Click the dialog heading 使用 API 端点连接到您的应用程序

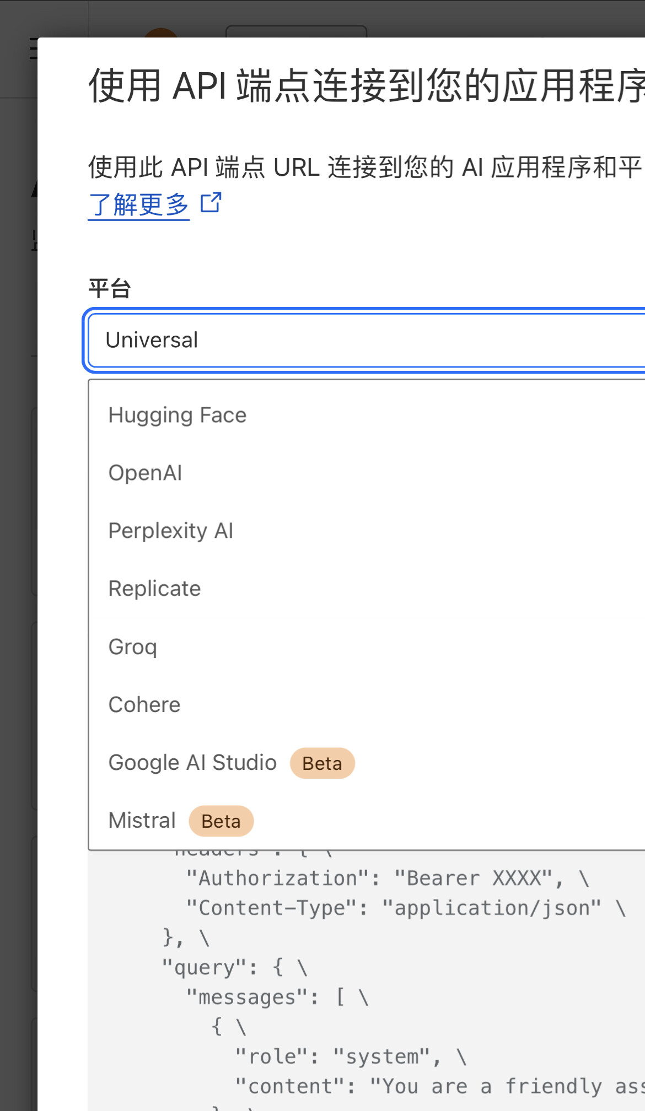367,85
